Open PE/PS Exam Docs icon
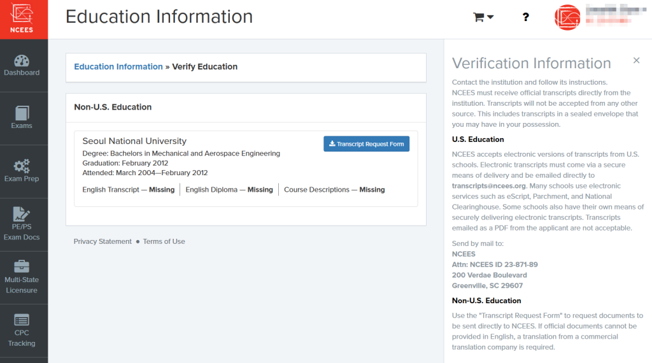This screenshot has width=652, height=363. [21, 214]
